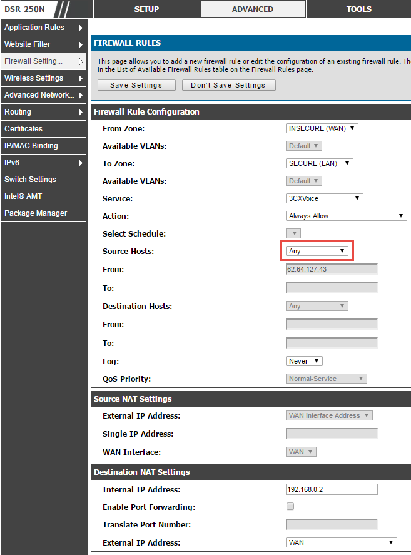The height and width of the screenshot is (555, 411).
Task: Open the SETUP tab
Action: (146, 9)
